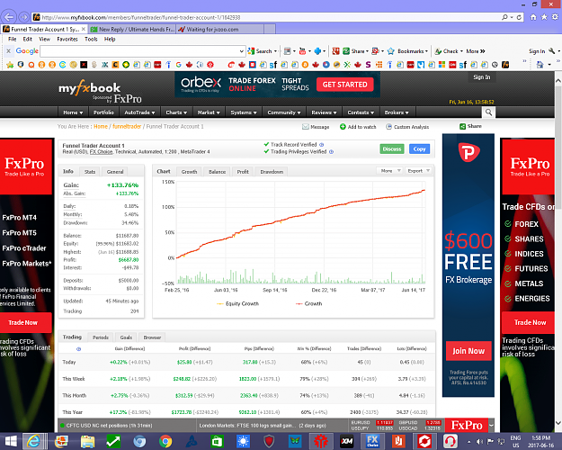The height and width of the screenshot is (450, 562).
Task: Click the Google toolbar wrench settings icon
Action: tap(552, 51)
